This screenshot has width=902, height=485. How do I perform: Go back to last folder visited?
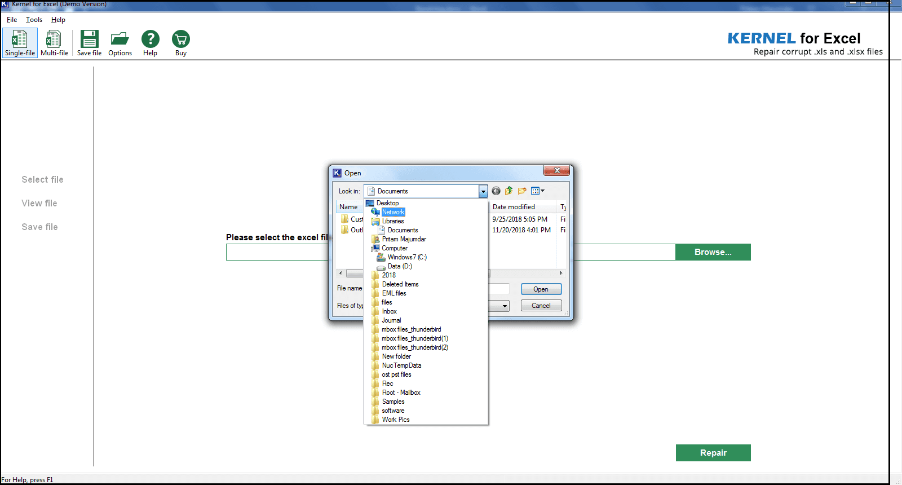pos(496,191)
